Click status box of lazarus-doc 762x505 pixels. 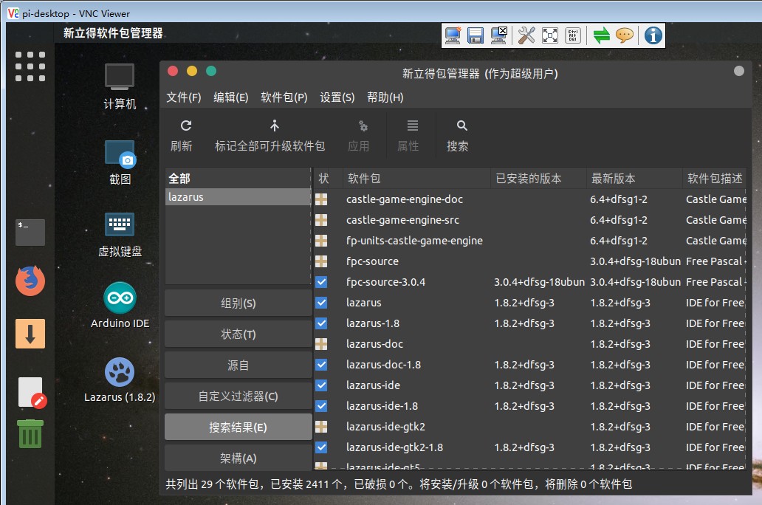pos(321,344)
